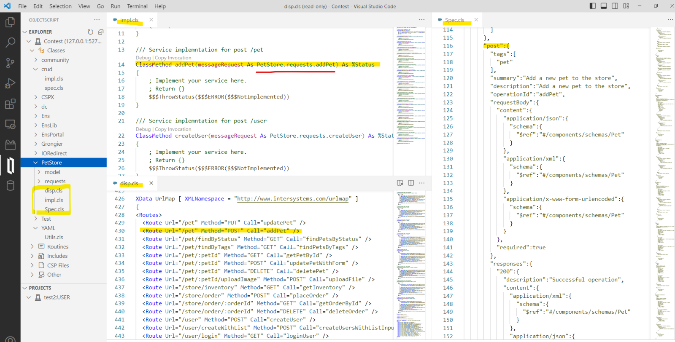Open the Run and Debug view
The width and height of the screenshot is (675, 342).
(x=10, y=83)
